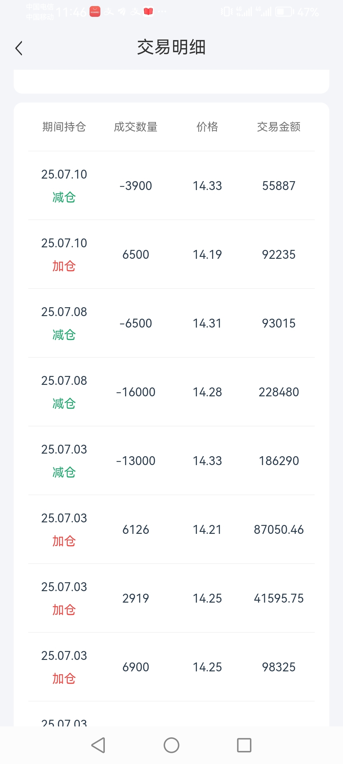The height and width of the screenshot is (764, 343).
Task: Tap the 41595.75 transaction amount
Action: click(279, 598)
